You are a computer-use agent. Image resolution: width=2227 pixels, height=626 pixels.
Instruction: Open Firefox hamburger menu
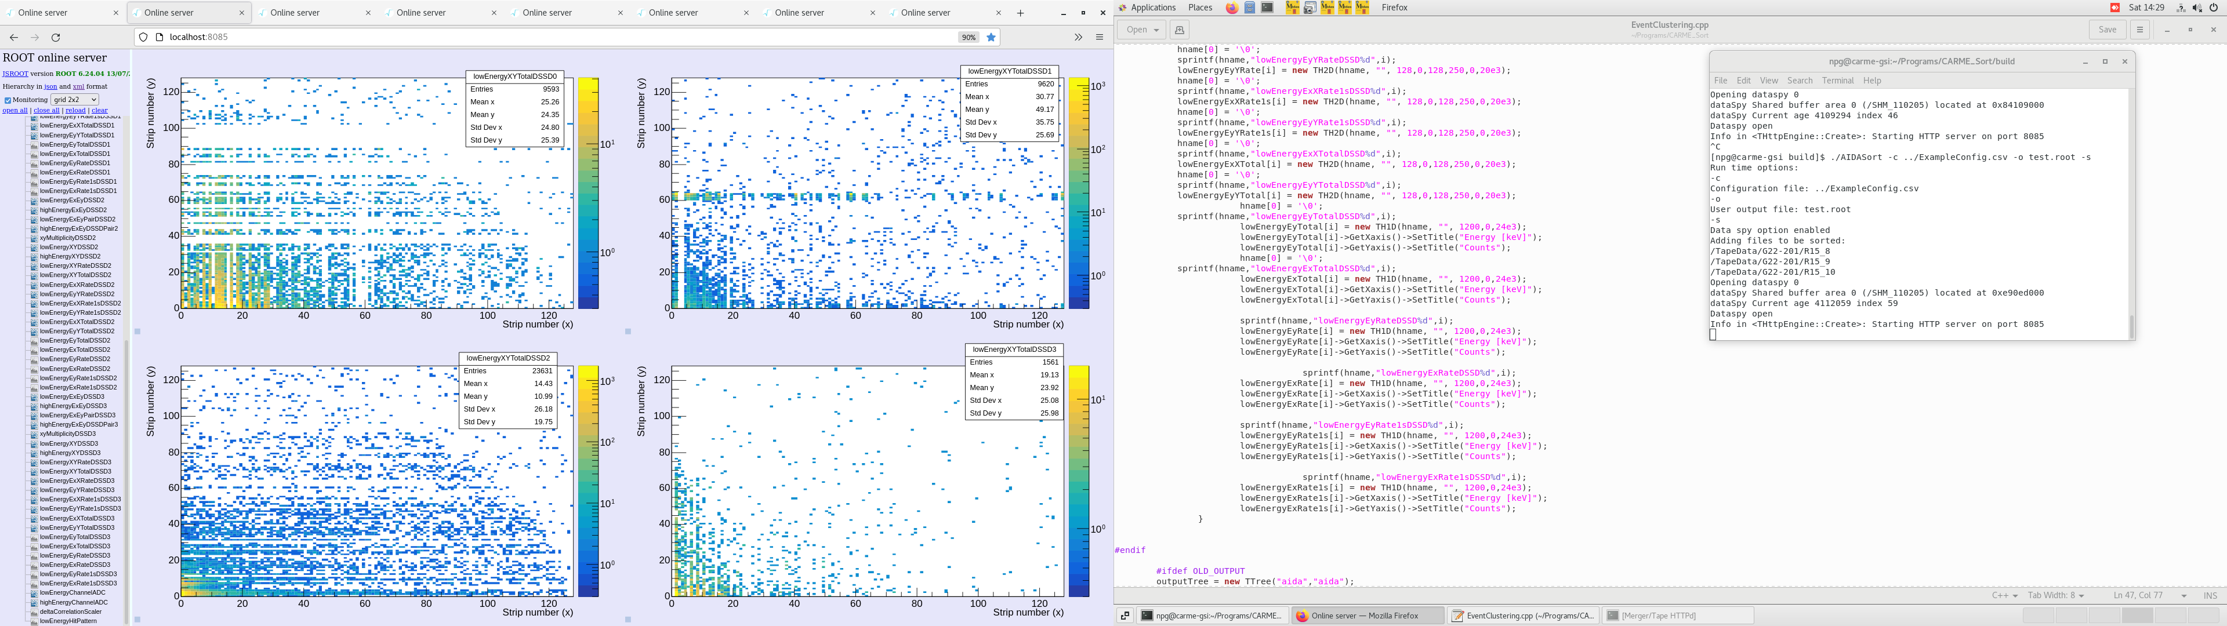coord(1100,37)
